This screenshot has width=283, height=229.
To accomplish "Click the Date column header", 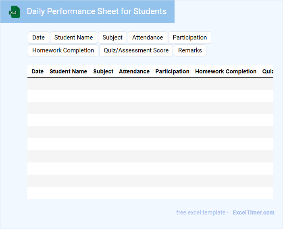I will coord(37,71).
